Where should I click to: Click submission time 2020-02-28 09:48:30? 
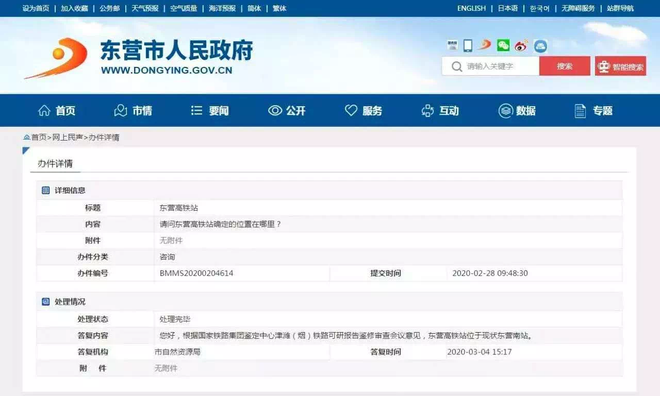(x=490, y=273)
